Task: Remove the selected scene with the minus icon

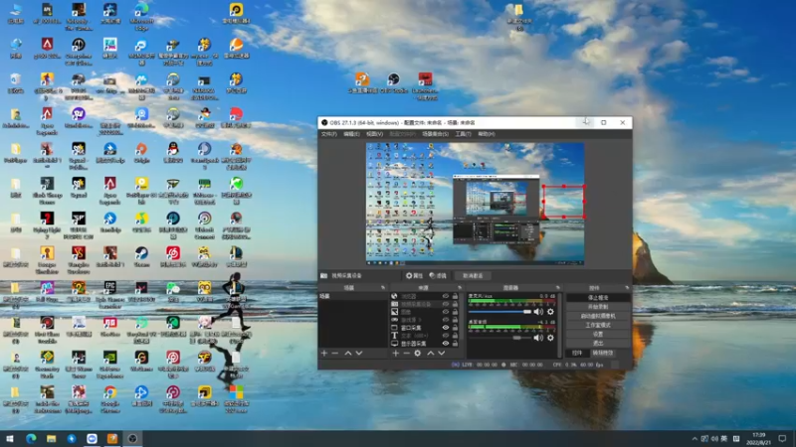Action: (335, 353)
